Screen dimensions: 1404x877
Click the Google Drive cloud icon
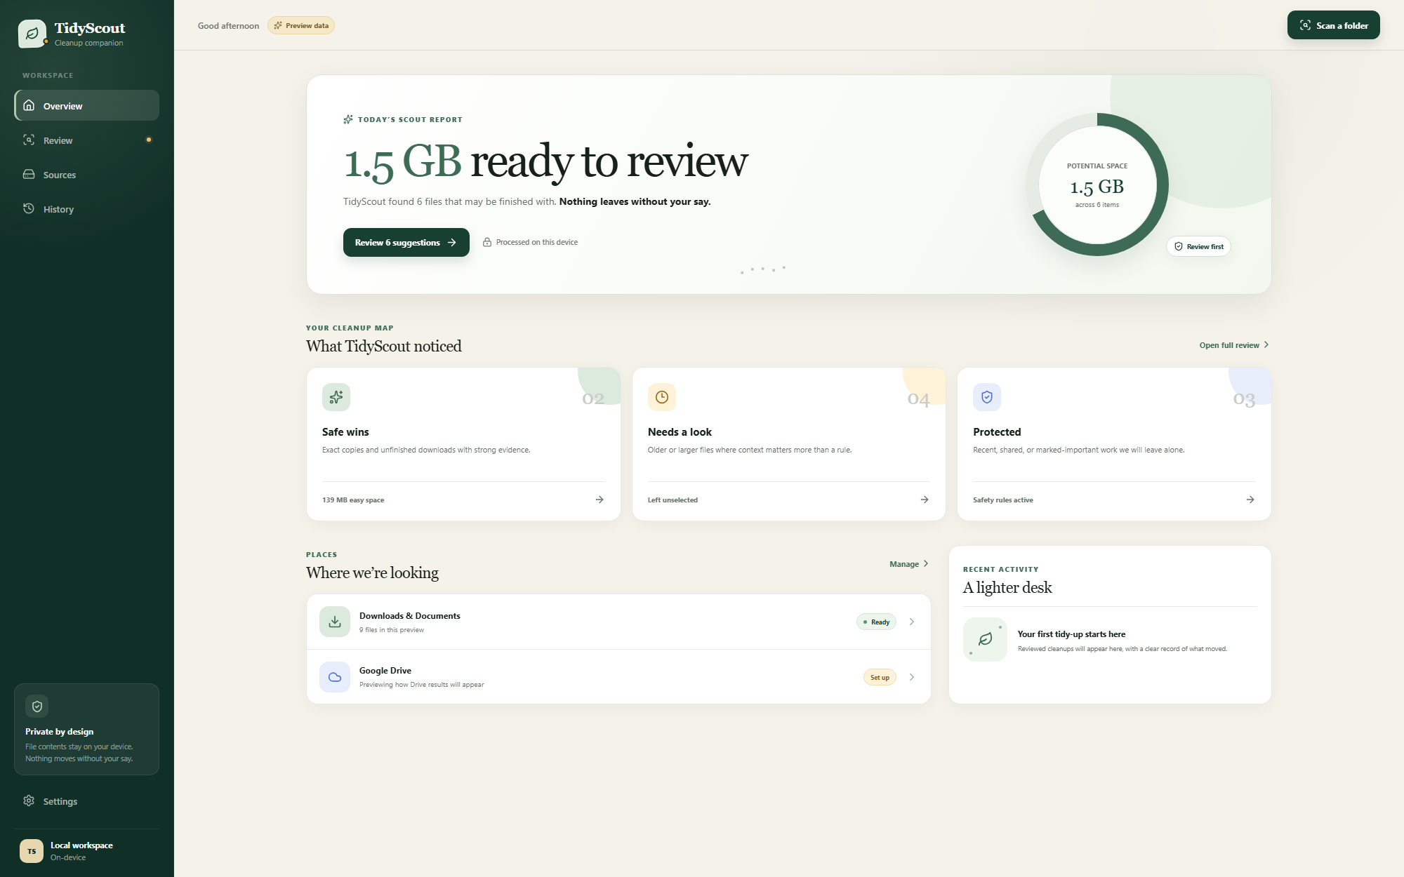coord(335,677)
